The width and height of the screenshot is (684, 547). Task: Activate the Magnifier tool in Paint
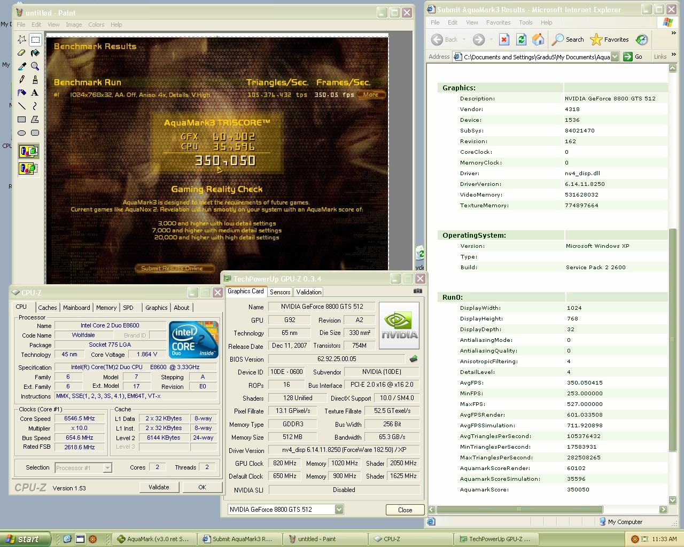[35, 66]
